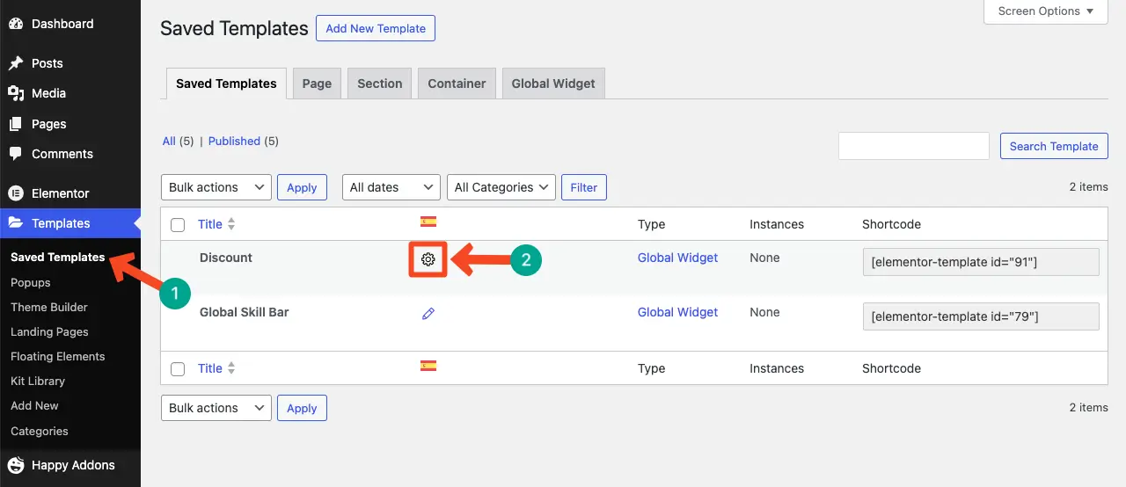The width and height of the screenshot is (1126, 487).
Task: Click the Filter button
Action: point(584,187)
